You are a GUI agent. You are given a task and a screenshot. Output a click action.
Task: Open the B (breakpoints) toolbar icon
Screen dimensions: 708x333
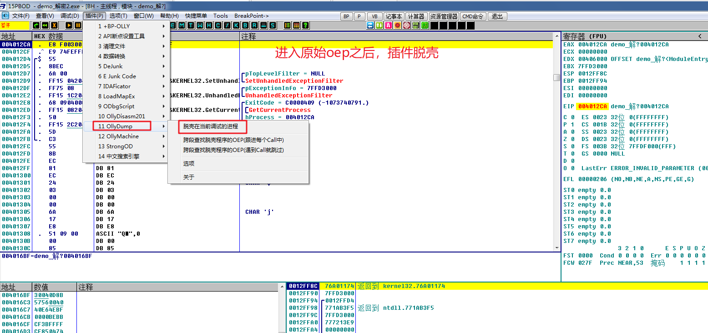[245, 25]
